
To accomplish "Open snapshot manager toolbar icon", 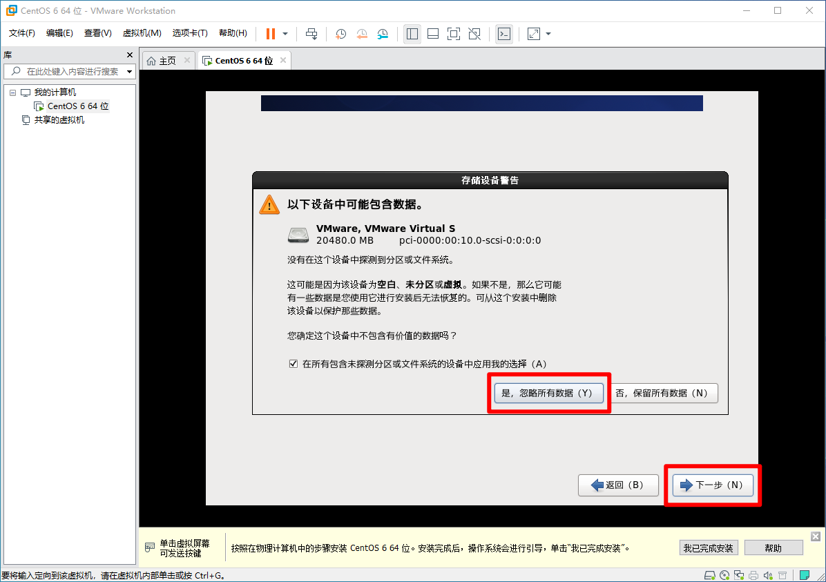I will pyautogui.click(x=383, y=34).
